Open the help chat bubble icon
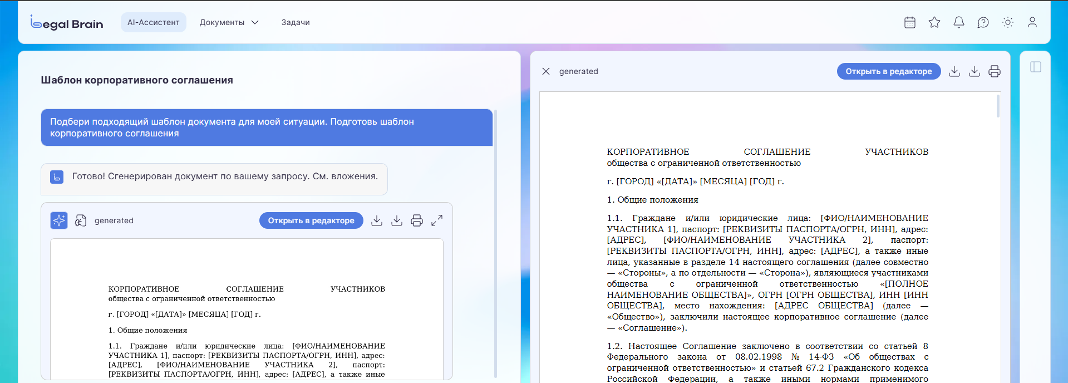The height and width of the screenshot is (383, 1068). 983,22
